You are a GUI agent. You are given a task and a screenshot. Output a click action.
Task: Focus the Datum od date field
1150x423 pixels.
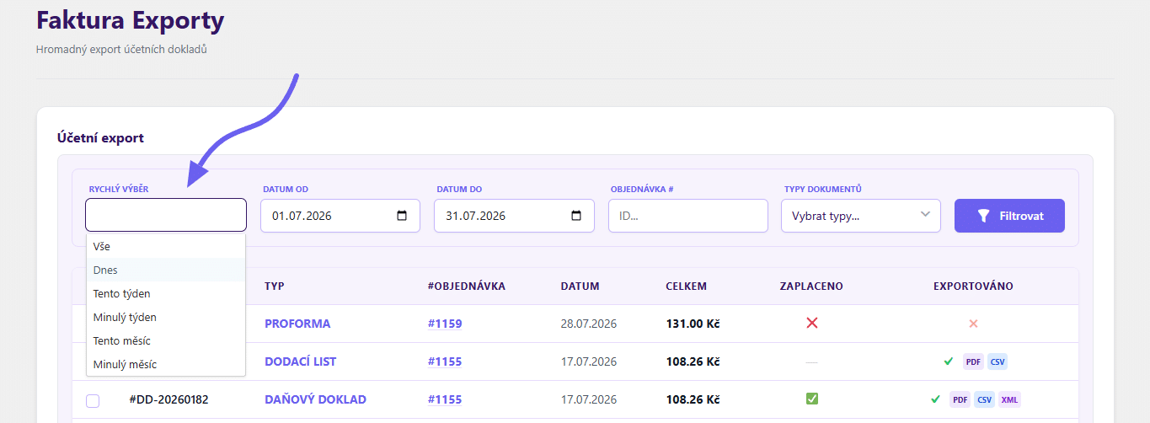point(340,216)
